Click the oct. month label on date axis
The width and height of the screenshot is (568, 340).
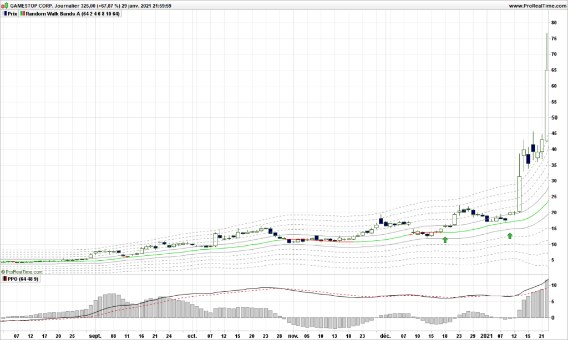tap(192, 336)
